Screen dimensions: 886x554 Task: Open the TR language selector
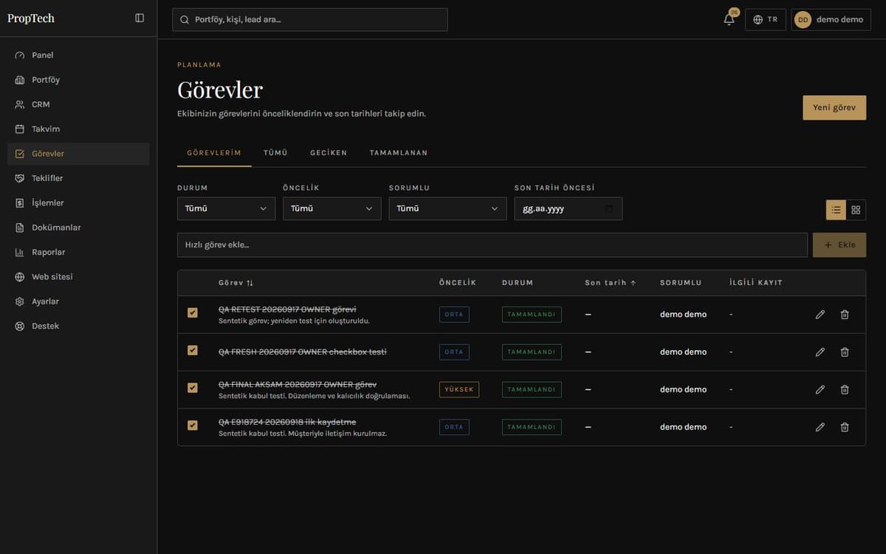click(x=766, y=20)
